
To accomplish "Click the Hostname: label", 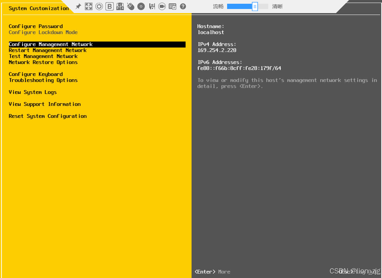I will [211, 26].
